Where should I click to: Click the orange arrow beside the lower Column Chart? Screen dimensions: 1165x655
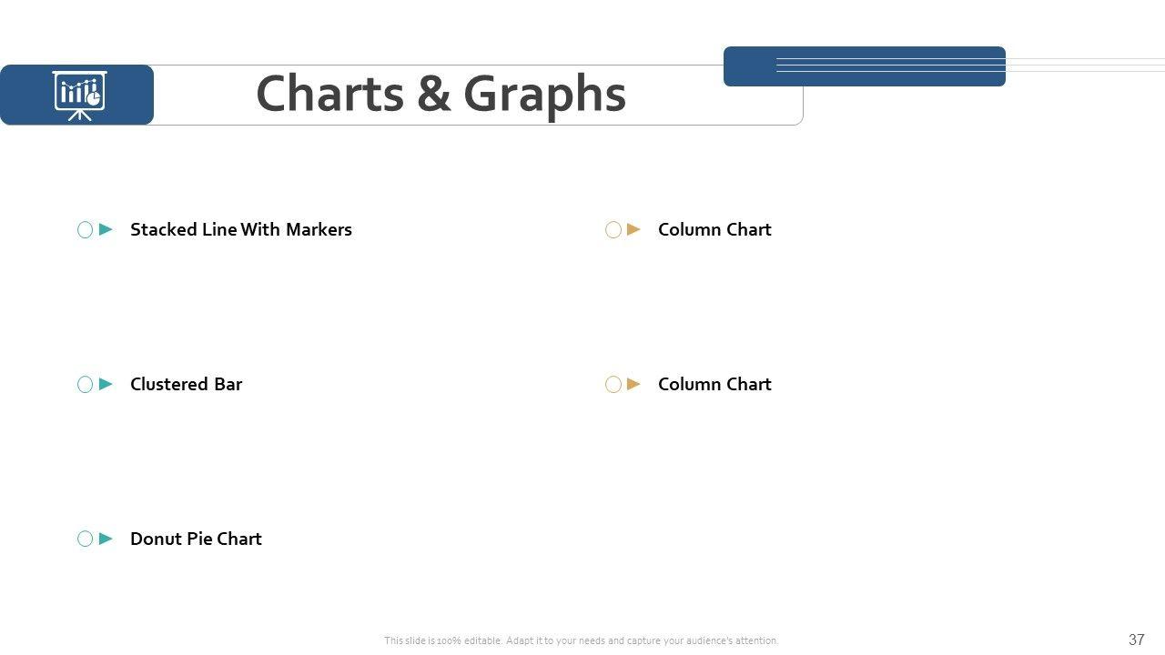[633, 384]
